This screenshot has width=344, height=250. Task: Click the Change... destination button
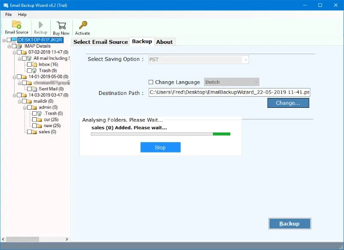[288, 103]
